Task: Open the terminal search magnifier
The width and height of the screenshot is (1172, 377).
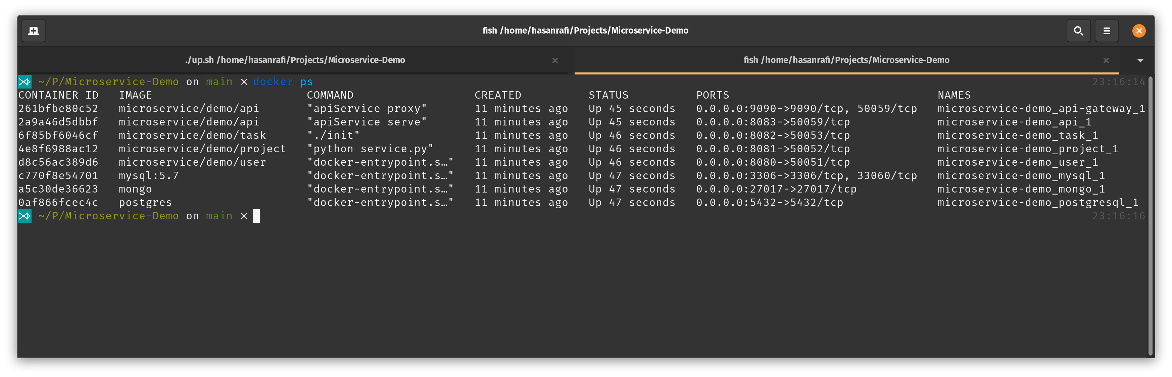Action: click(1078, 31)
